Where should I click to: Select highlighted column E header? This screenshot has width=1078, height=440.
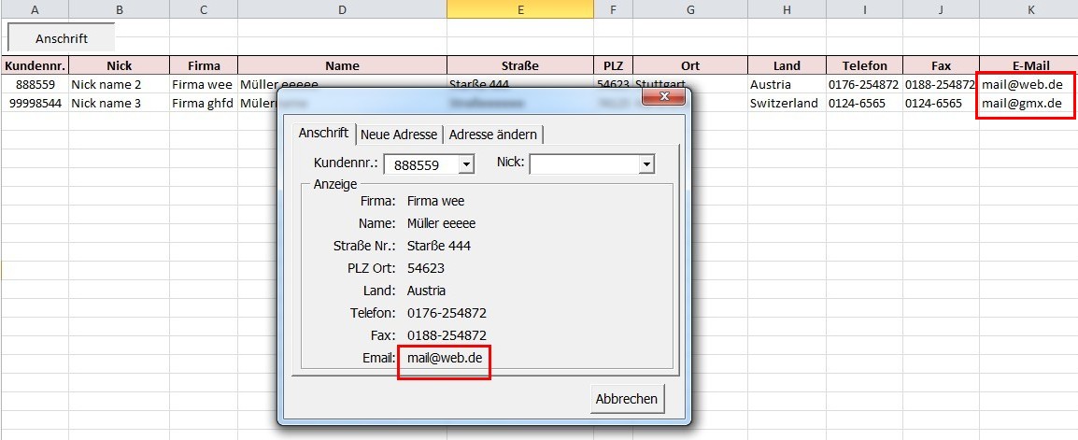[519, 9]
